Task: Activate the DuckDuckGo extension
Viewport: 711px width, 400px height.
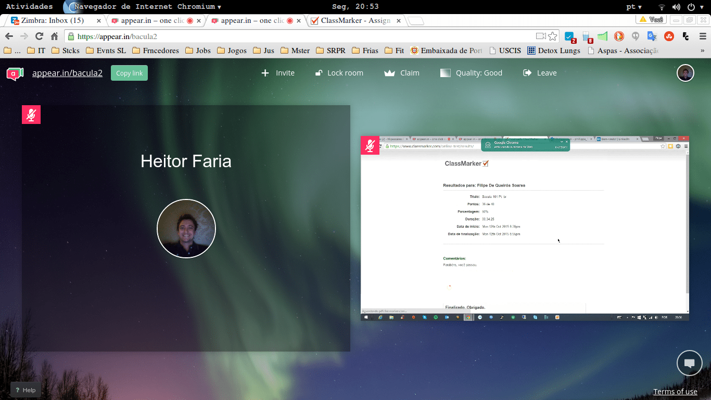Action: (x=618, y=37)
